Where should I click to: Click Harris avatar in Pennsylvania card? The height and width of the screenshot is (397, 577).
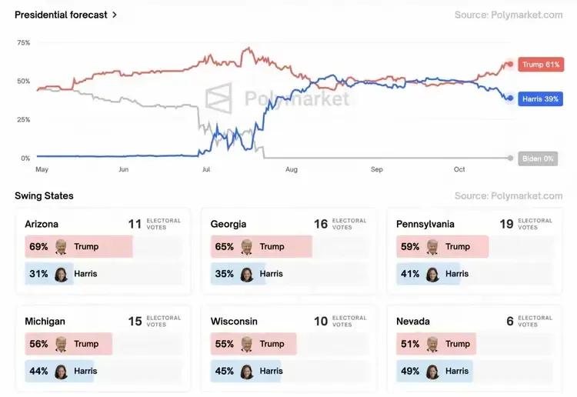pyautogui.click(x=432, y=274)
